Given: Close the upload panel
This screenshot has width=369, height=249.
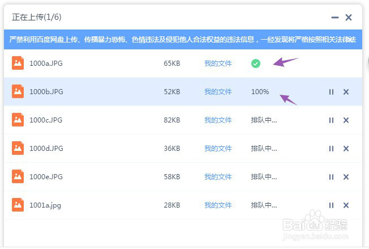Looking at the screenshot, I should (x=349, y=18).
